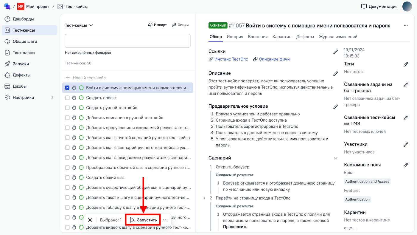The width and height of the screenshot is (417, 235).
Task: Switch to the История tab
Action: click(x=235, y=37)
